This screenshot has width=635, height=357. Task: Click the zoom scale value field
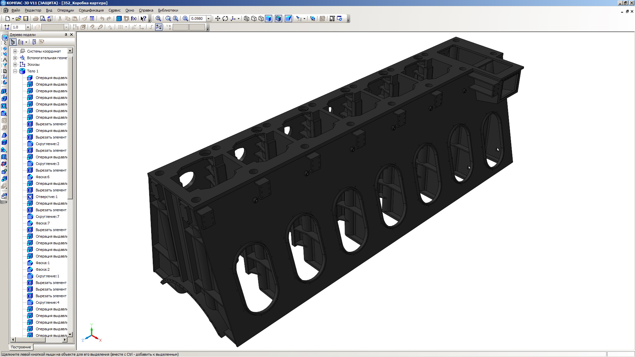coord(197,19)
